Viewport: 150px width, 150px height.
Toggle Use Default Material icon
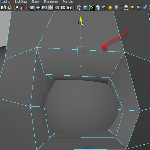point(92,7)
